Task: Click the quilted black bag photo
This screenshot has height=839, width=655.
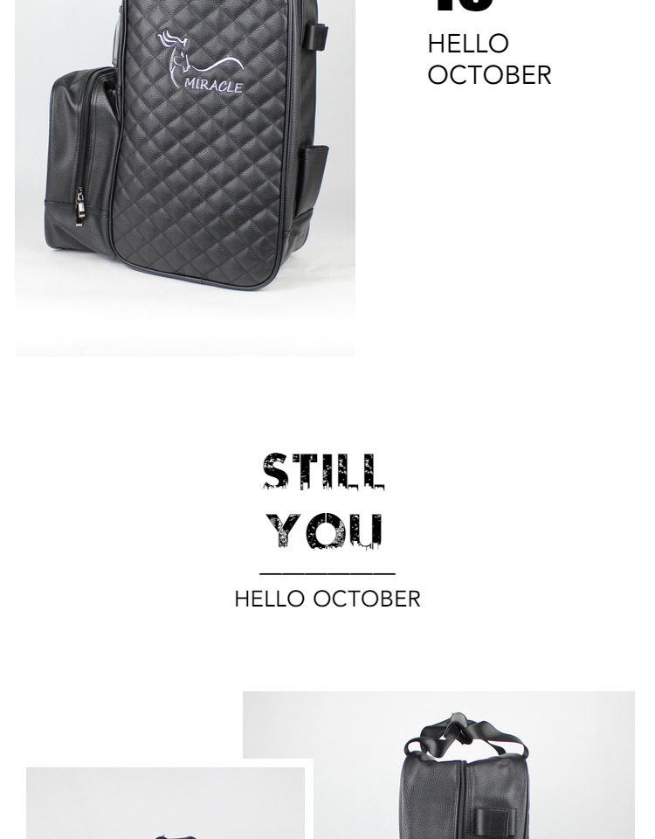Action: [185, 177]
